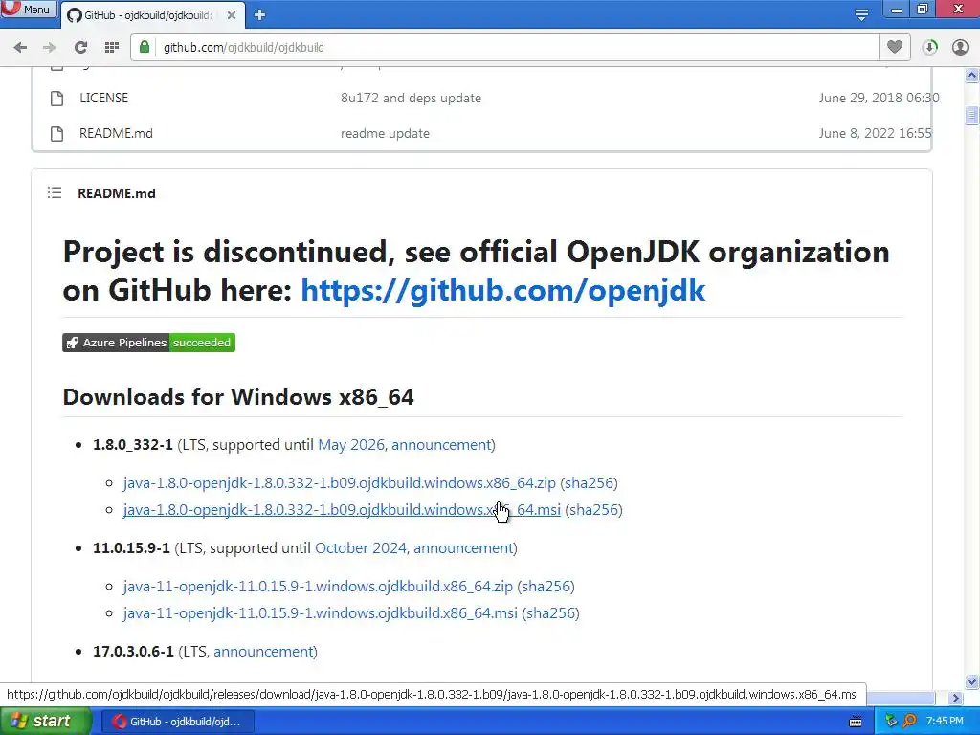Screen dimensions: 980x735
Task: Open the user account icon
Action: (960, 47)
